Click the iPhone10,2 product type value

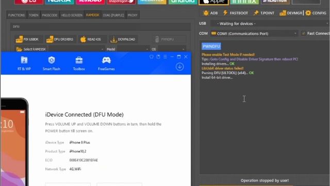pos(78,151)
